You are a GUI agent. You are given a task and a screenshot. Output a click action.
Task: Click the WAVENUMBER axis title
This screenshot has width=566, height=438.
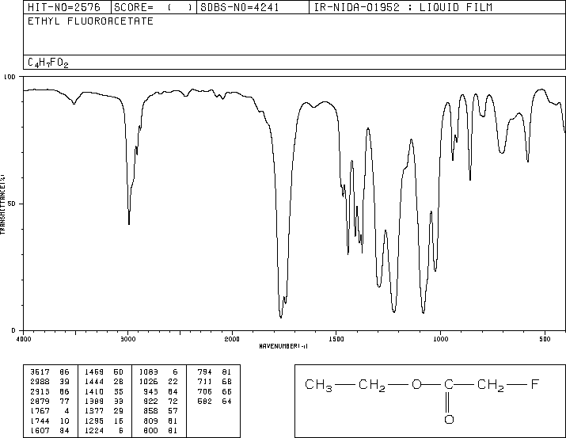pos(283,346)
